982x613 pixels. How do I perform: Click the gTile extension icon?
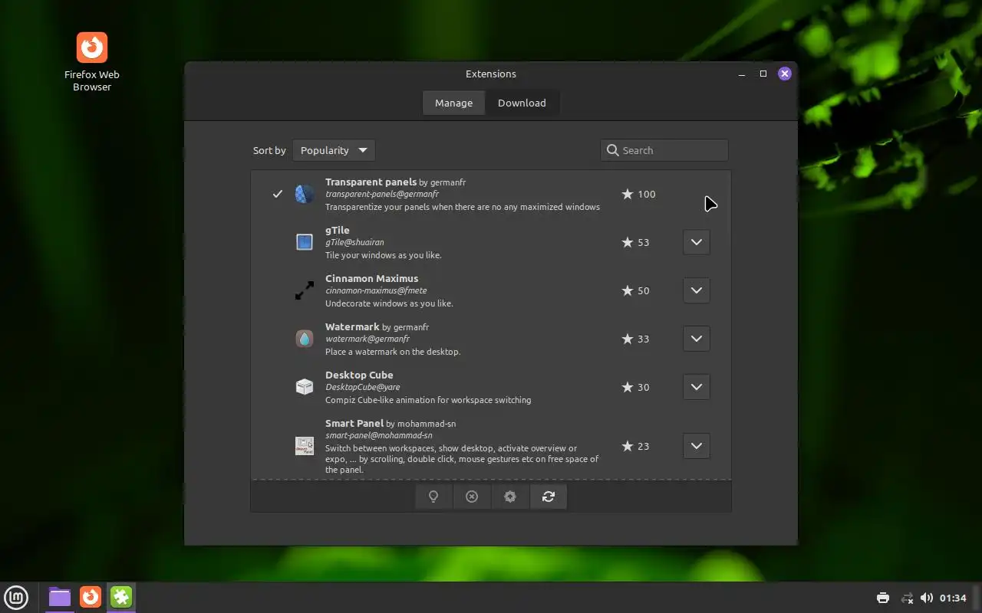click(x=305, y=242)
